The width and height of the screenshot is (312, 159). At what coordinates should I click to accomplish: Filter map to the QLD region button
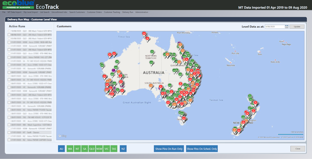pyautogui.click(x=92, y=149)
